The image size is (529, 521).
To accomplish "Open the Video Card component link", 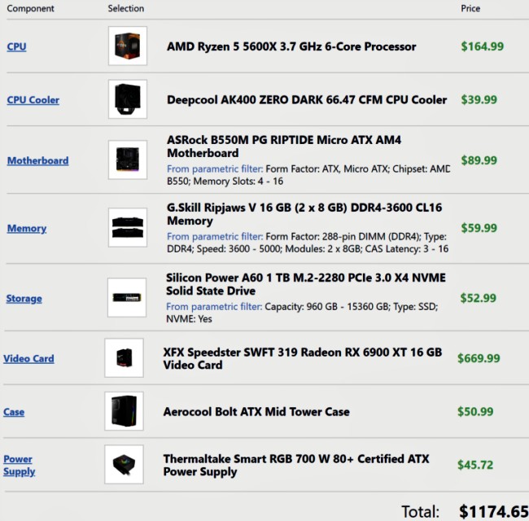I will pyautogui.click(x=28, y=358).
